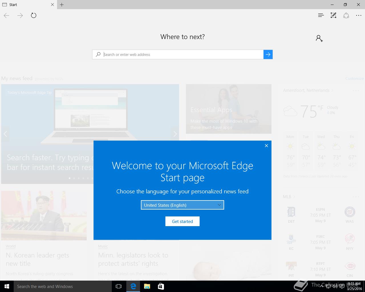Open the N. Korean leader headline
The image size is (365, 292).
tap(37, 259)
